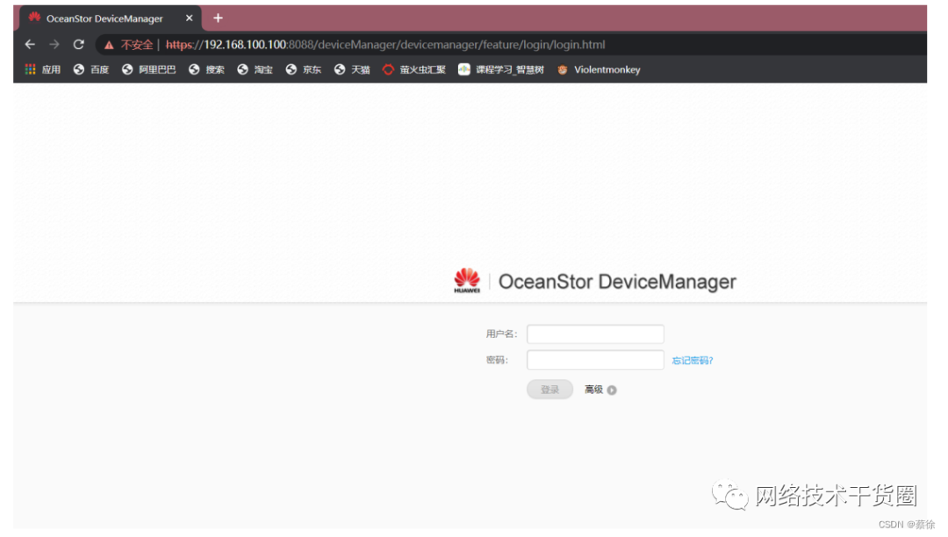Click the browser forward arrow

coord(54,45)
